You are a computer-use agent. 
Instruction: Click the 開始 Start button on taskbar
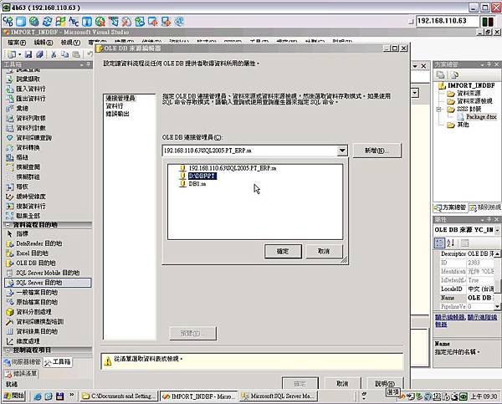tap(14, 396)
